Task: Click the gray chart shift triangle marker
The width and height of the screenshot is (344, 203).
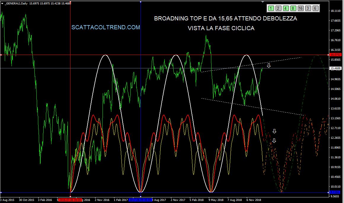Action: click(262, 2)
